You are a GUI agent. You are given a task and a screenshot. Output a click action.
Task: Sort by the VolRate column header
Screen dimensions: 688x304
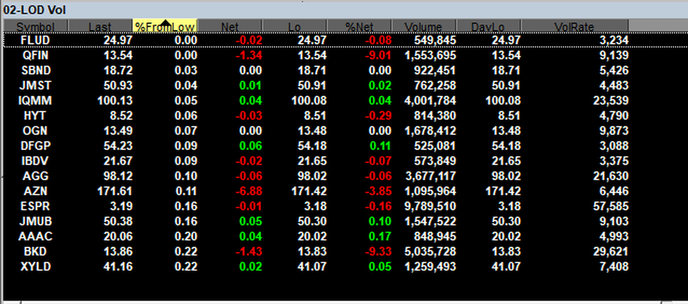(575, 26)
